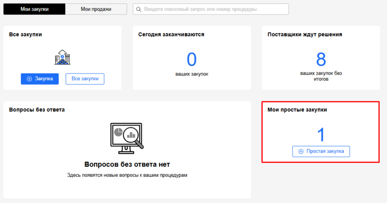Open the Мои продажи tab
The image size is (387, 203).
coord(96,9)
